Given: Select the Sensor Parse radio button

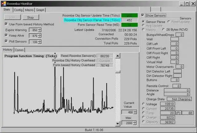Looking at the screenshot, I should point(143,22).
